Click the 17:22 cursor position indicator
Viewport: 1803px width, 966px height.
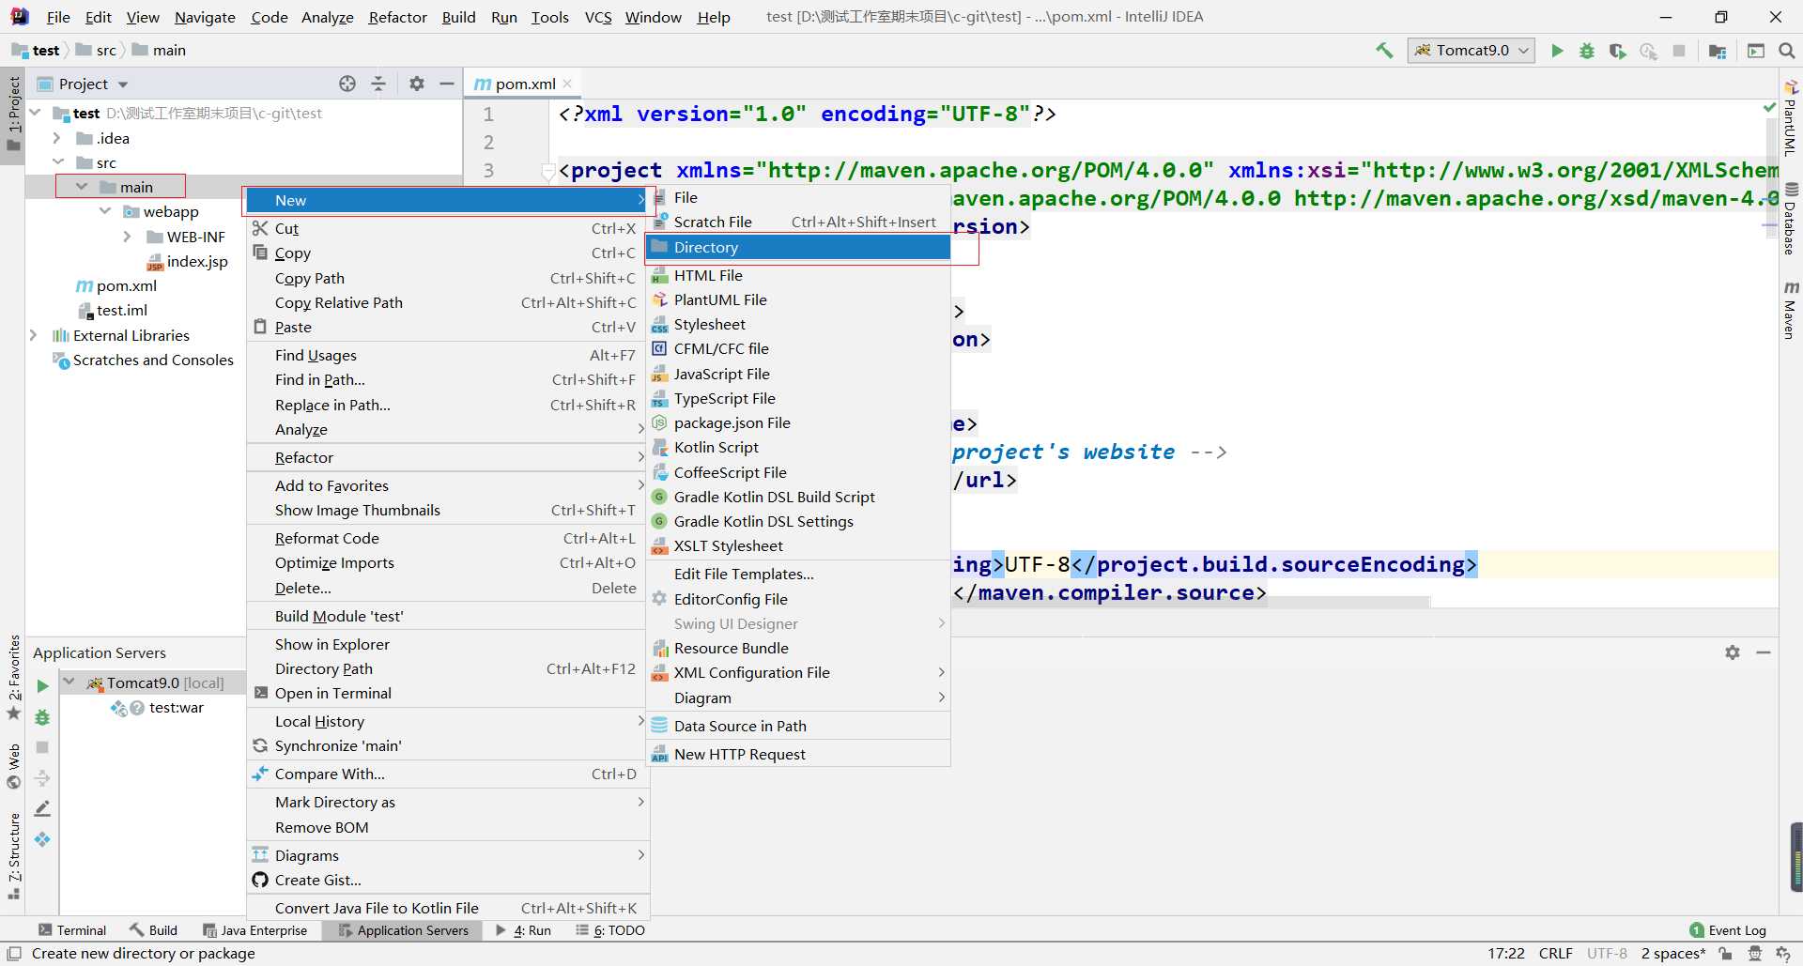coord(1506,953)
